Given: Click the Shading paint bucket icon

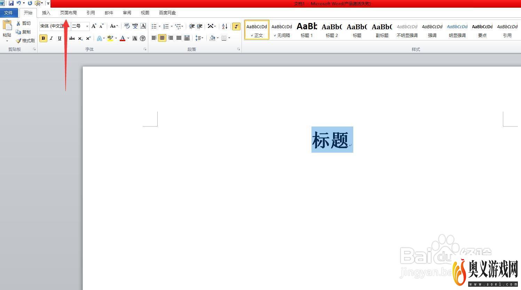Looking at the screenshot, I should (212, 38).
